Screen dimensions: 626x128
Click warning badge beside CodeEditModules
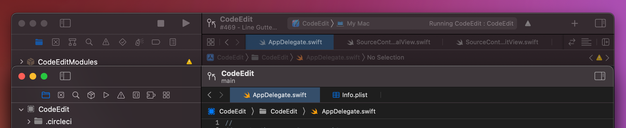[189, 62]
